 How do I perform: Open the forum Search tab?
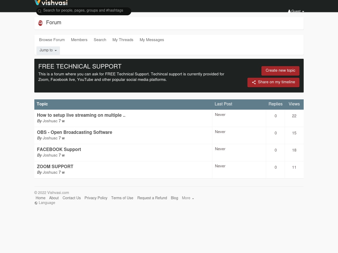pyautogui.click(x=100, y=40)
